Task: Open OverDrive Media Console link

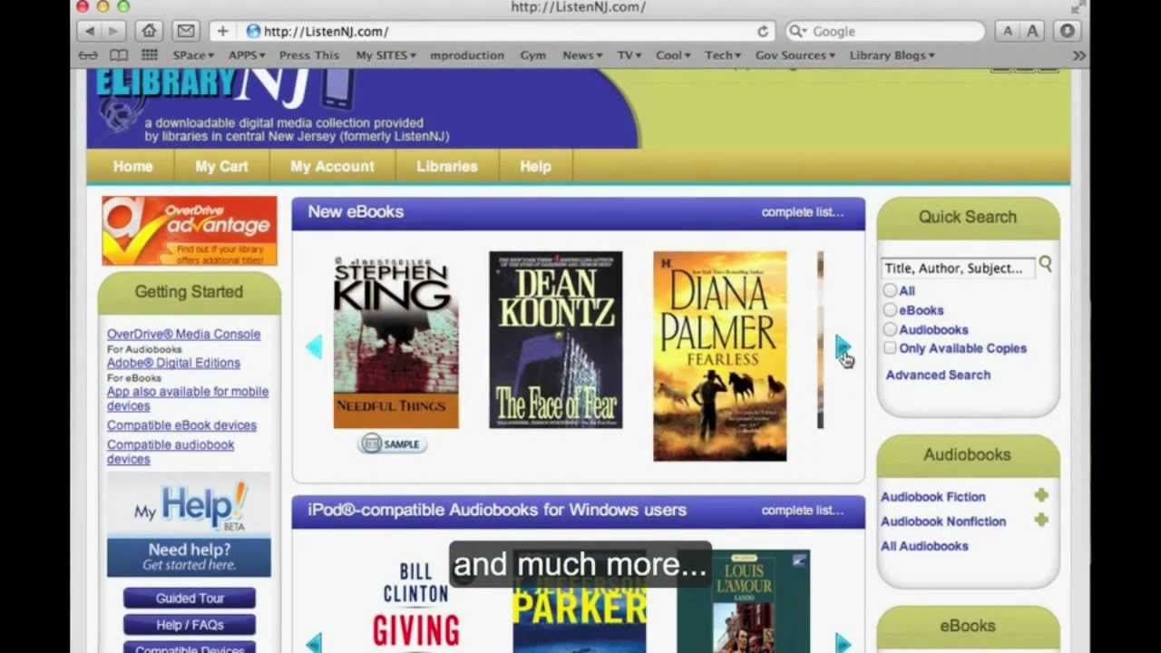Action: 183,334
